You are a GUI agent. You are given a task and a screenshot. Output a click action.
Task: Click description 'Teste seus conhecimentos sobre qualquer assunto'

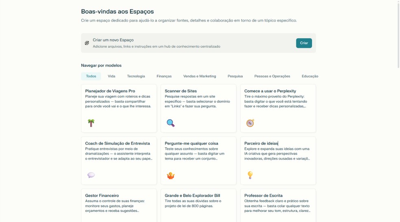[x=195, y=154]
